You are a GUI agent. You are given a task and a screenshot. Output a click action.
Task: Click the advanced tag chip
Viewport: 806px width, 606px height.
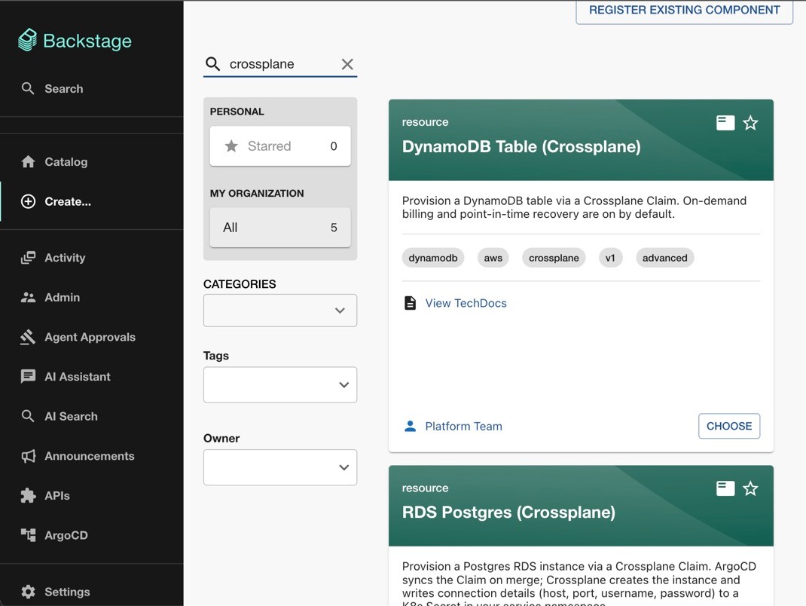(x=664, y=258)
